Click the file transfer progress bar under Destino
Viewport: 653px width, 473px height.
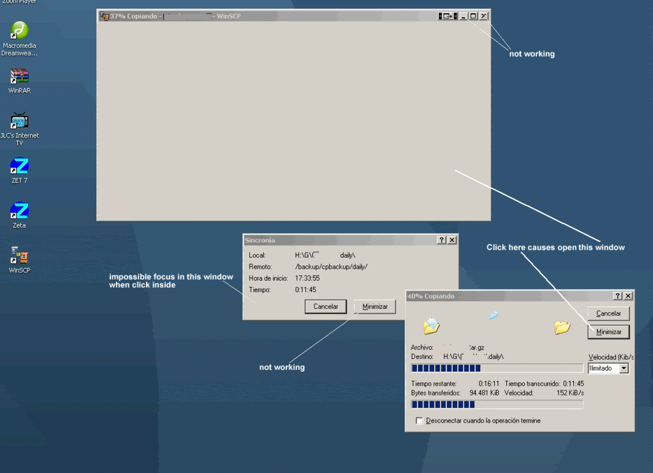497,368
